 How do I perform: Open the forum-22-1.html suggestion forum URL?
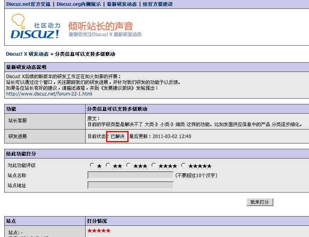pyautogui.click(x=49, y=94)
